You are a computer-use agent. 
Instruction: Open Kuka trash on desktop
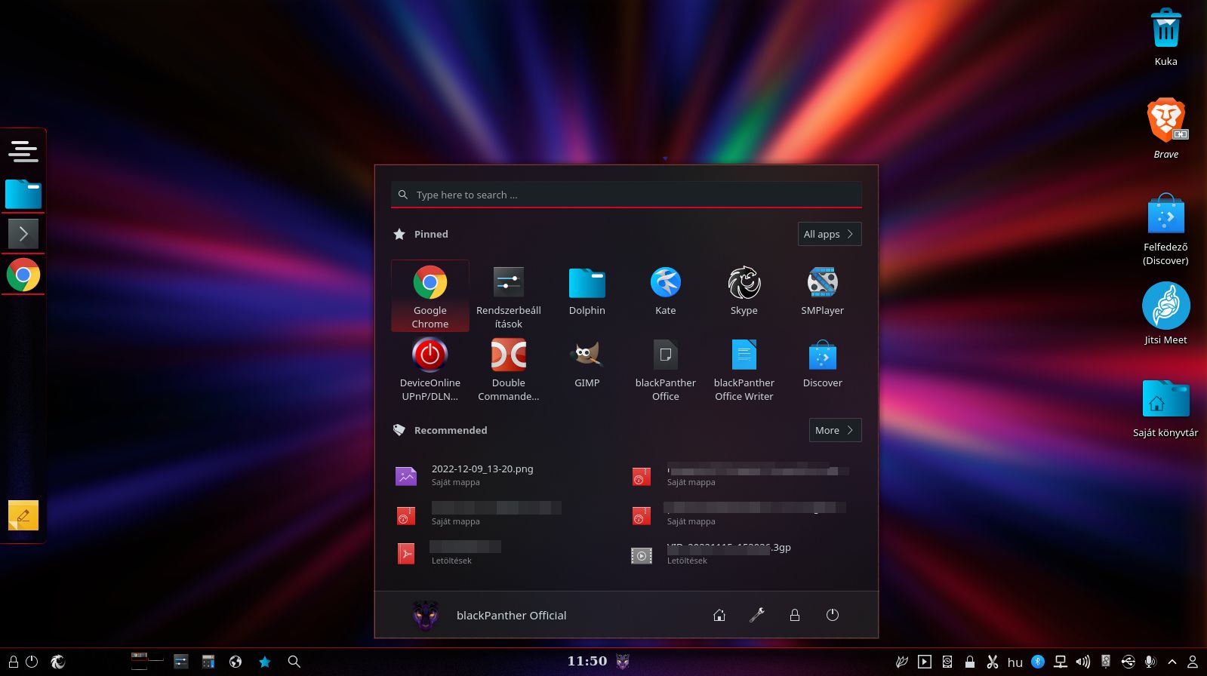tap(1166, 36)
